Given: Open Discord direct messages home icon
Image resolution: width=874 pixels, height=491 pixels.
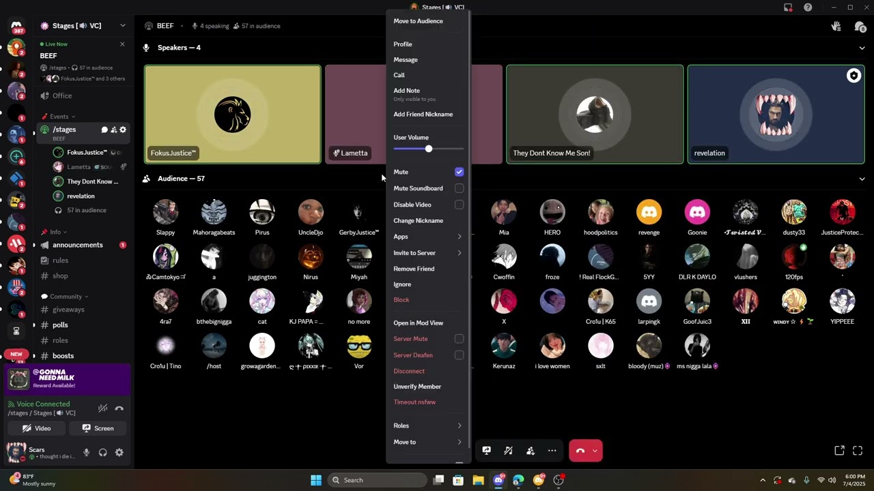Looking at the screenshot, I should 16,26.
